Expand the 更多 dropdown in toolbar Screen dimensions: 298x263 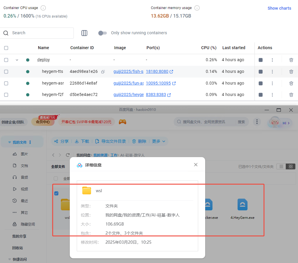coord(158,141)
